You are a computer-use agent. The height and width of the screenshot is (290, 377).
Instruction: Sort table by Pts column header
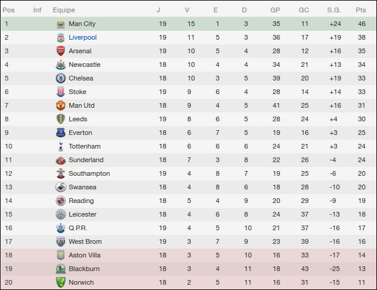(360, 10)
